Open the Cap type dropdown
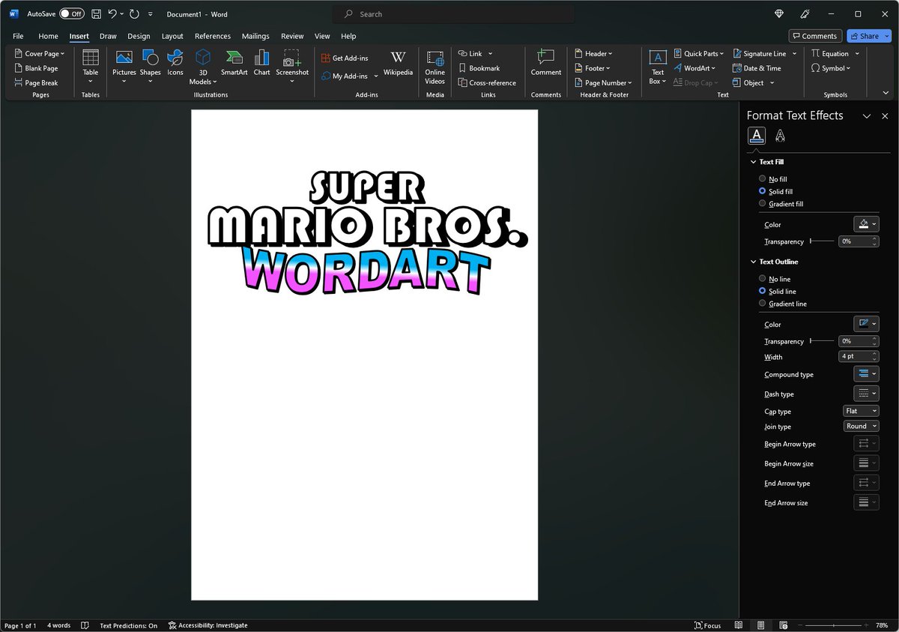Screen dimensions: 899x632 point(861,411)
